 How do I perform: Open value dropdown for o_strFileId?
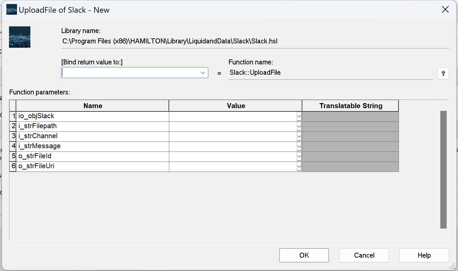pos(299,157)
